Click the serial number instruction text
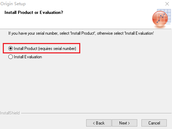Image resolution: width=172 pixels, height=129 pixels. [x=81, y=33]
